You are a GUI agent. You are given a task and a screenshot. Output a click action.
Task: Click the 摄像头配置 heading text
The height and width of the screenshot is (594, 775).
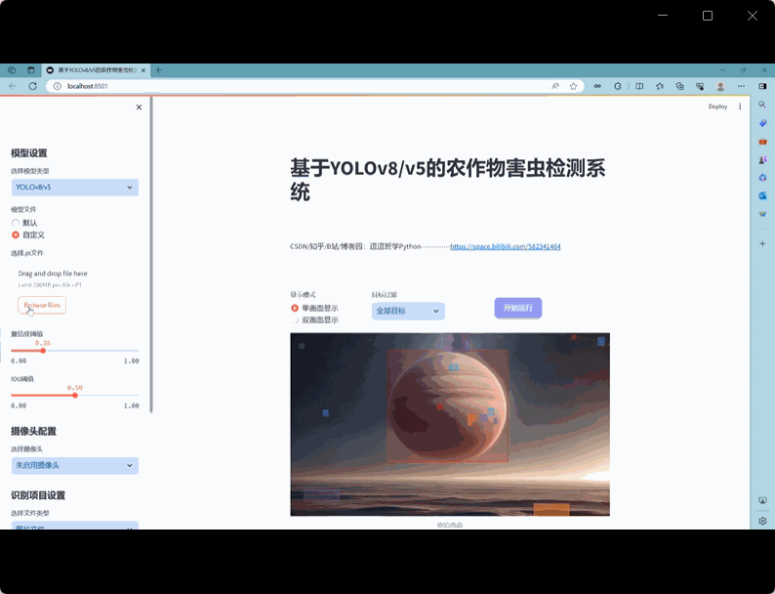tap(33, 431)
